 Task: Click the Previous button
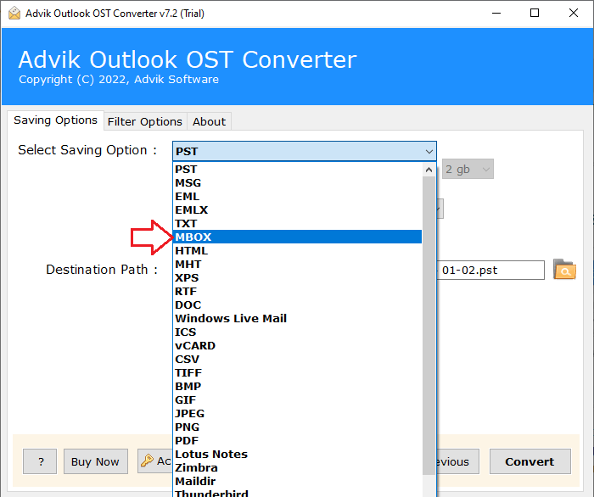(457, 461)
